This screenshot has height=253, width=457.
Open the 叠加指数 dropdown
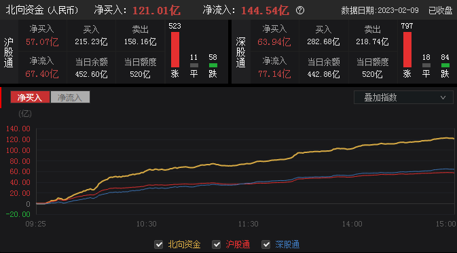pyautogui.click(x=403, y=97)
